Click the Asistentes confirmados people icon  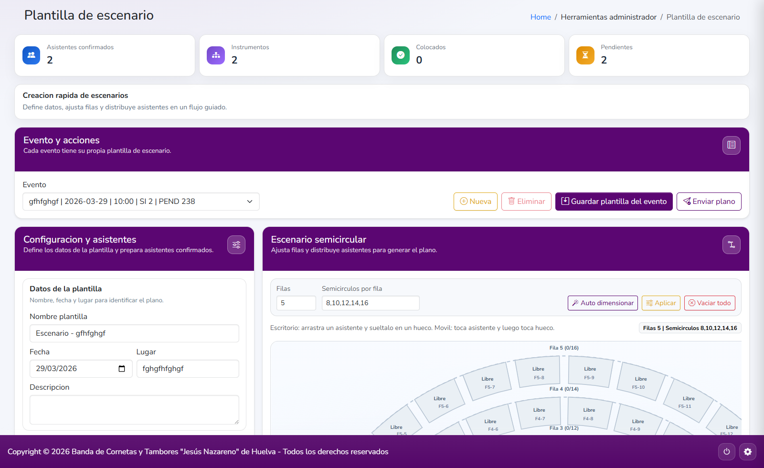point(32,55)
